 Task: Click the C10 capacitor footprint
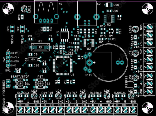[x=30, y=65]
